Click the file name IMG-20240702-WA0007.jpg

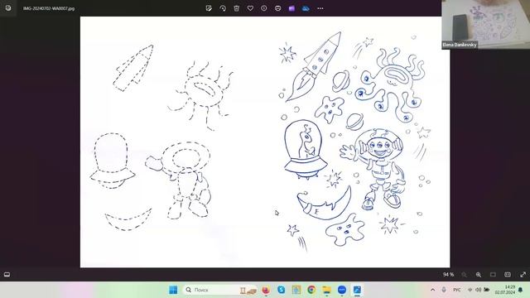pos(49,8)
